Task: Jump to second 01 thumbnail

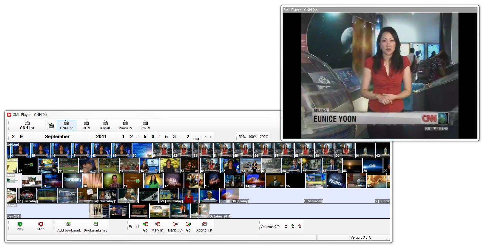Action: coord(365,150)
